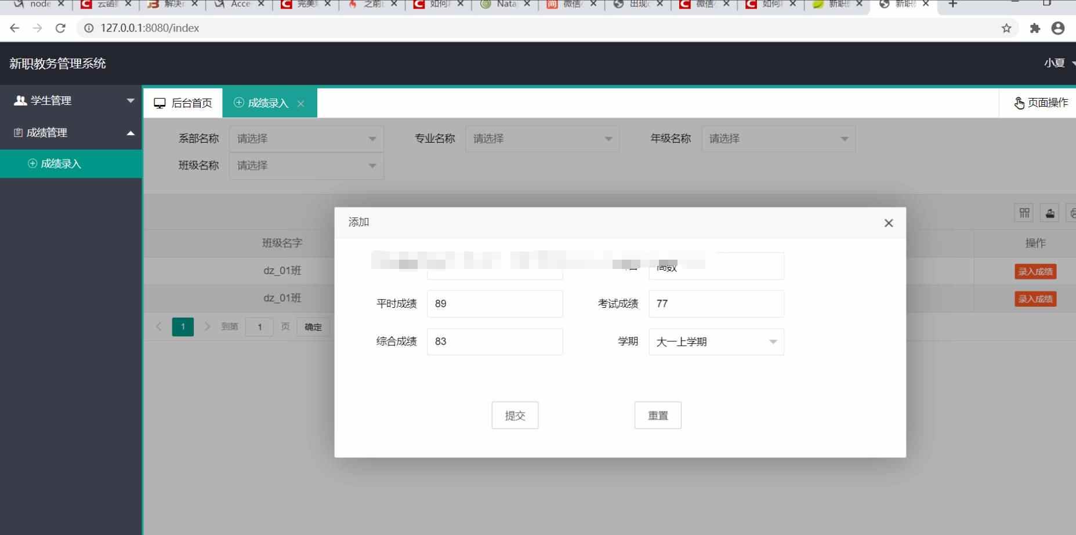Click the 综合成绩 input field
The height and width of the screenshot is (535, 1076).
495,341
